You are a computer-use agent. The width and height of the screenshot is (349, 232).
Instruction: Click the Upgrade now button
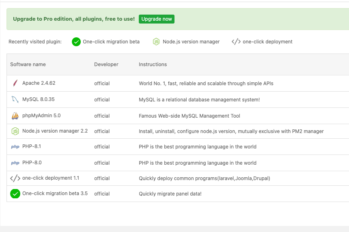click(x=157, y=19)
